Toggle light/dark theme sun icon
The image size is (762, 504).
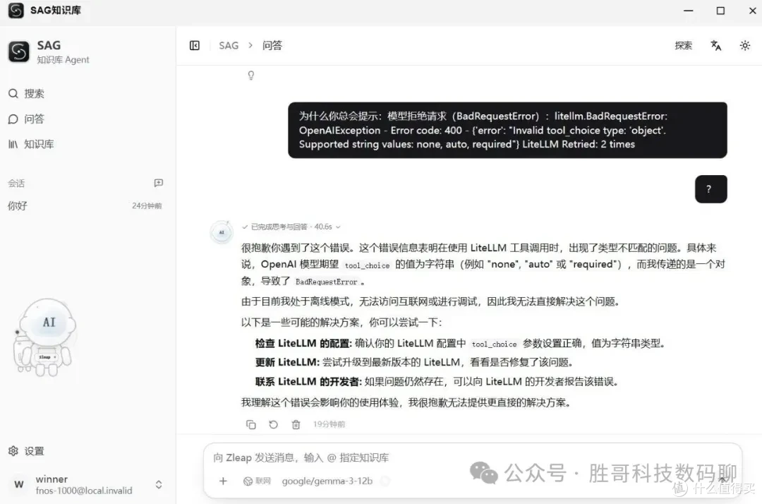(x=745, y=45)
